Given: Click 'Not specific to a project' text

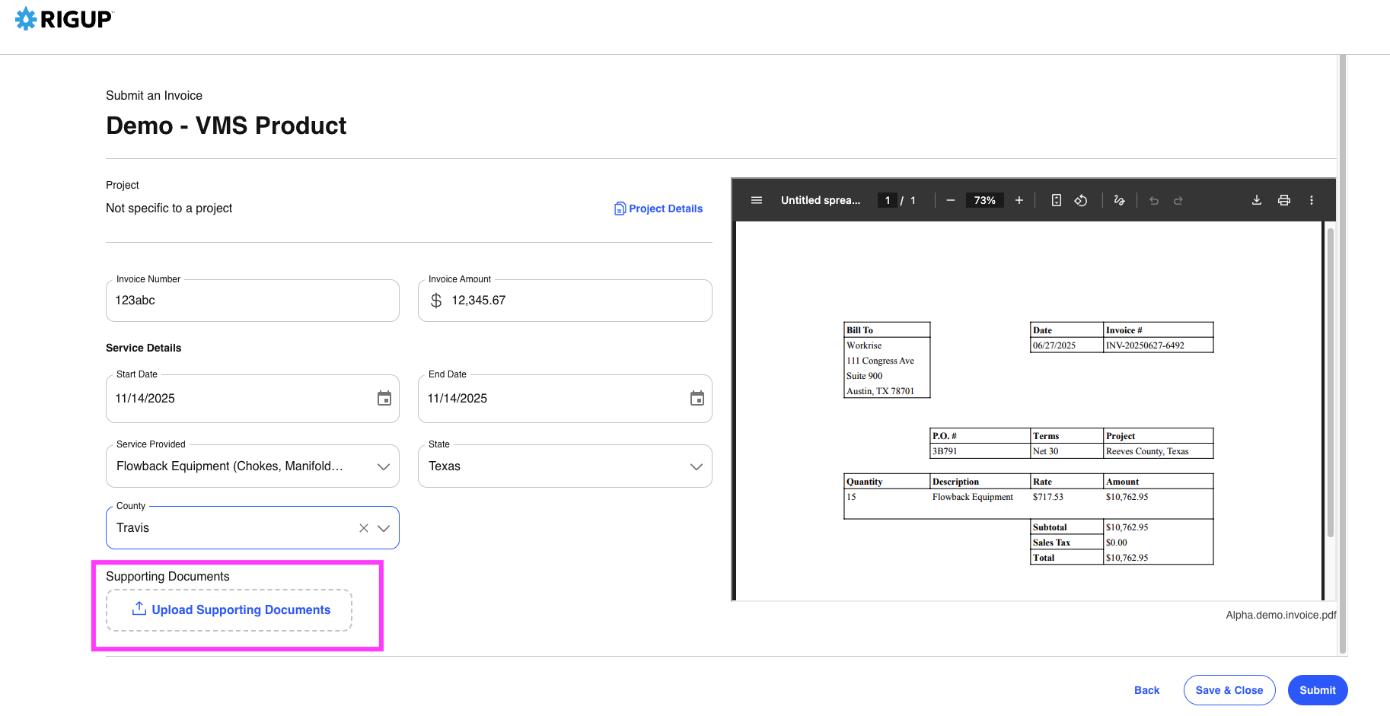Looking at the screenshot, I should tap(169, 208).
